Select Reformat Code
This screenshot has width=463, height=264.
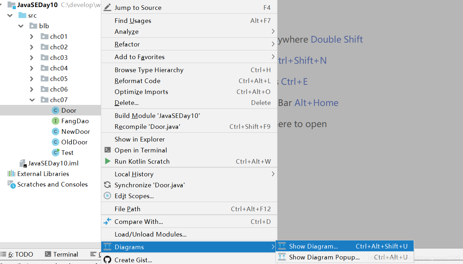click(189, 81)
